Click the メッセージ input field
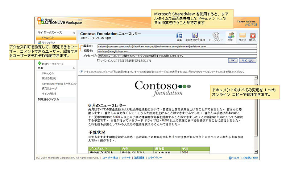Image resolution: width=290 pixels, height=170 pixels. tap(177, 56)
